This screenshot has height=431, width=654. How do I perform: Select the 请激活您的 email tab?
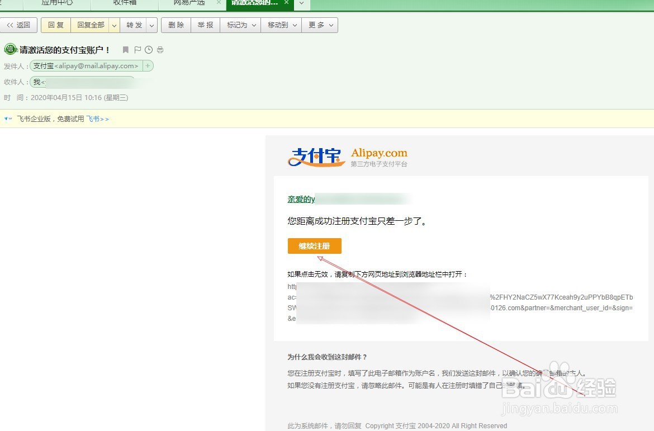(x=254, y=3)
